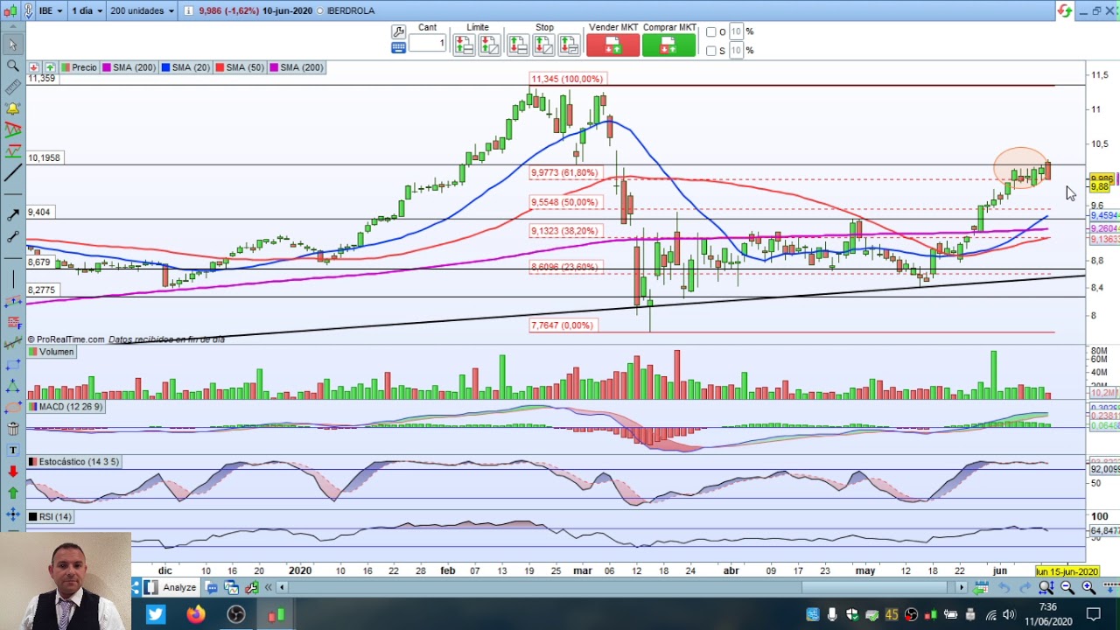Click the 9,5548 (50,00%) Fibonacci label
Screen dimensions: 1120x630
click(x=564, y=203)
